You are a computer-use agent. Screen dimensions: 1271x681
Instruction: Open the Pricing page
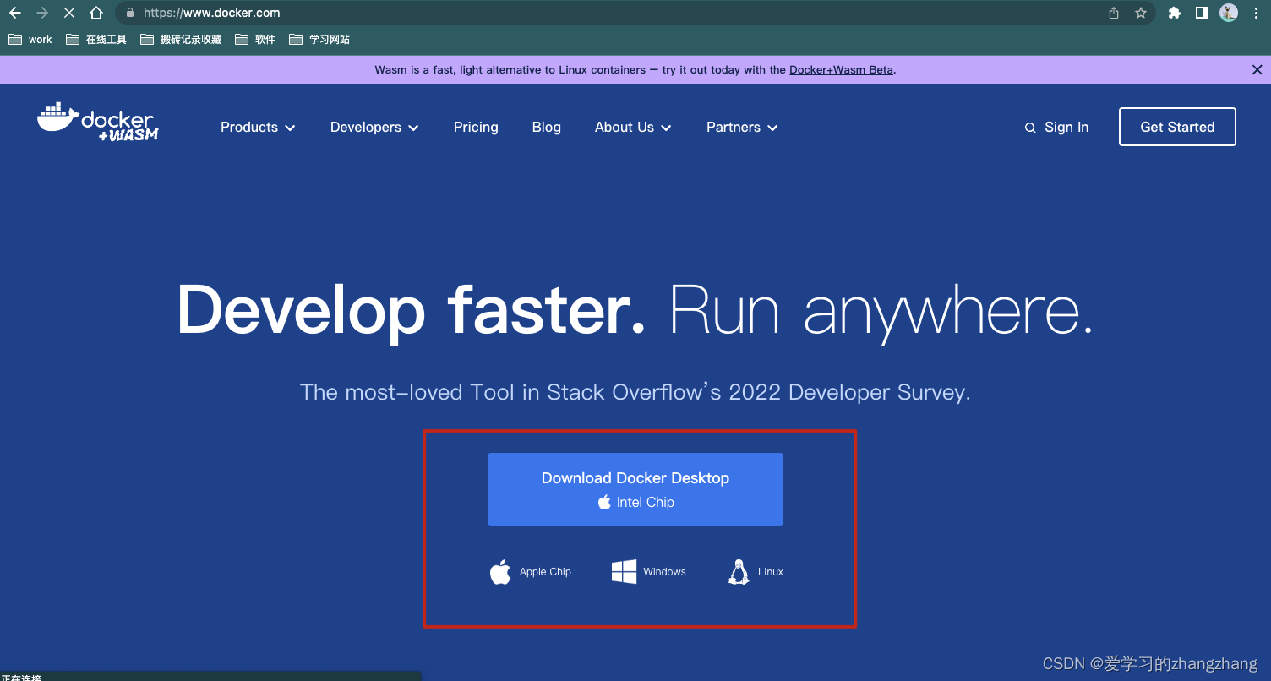coord(476,127)
